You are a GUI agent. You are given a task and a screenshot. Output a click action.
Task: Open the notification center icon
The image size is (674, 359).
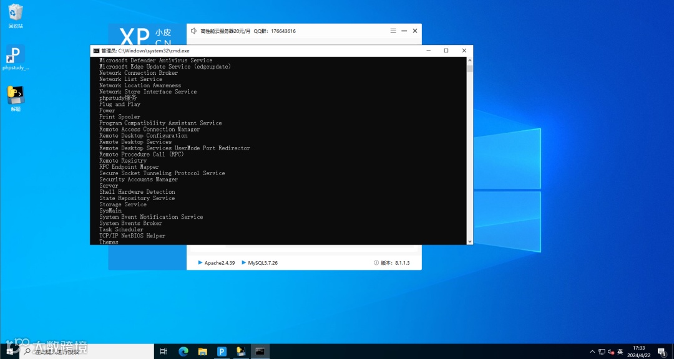[x=662, y=352]
